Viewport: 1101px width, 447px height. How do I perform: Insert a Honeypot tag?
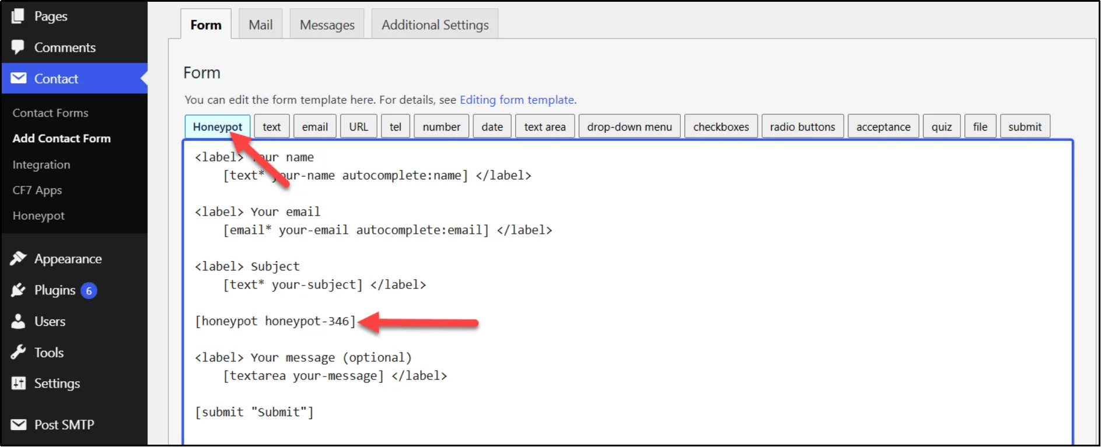pos(218,126)
